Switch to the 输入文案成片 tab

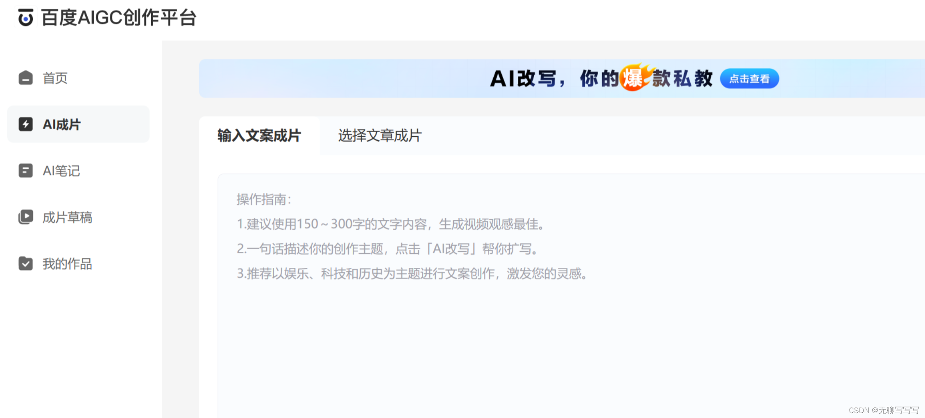coord(259,136)
